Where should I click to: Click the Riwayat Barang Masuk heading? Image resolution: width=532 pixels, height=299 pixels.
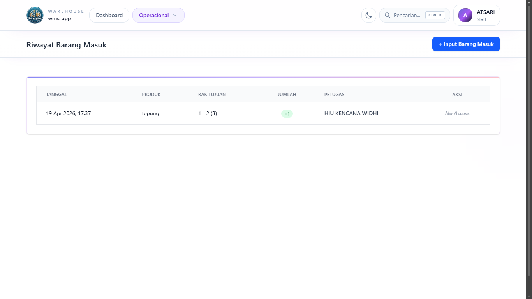click(66, 45)
